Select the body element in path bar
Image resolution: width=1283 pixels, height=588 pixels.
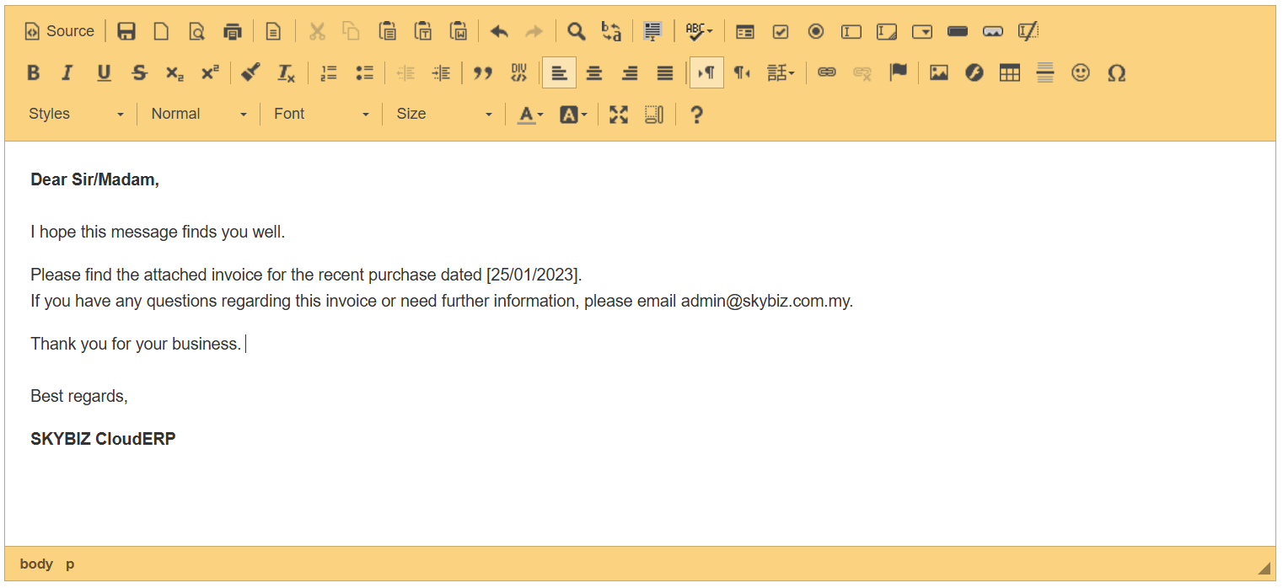(36, 564)
